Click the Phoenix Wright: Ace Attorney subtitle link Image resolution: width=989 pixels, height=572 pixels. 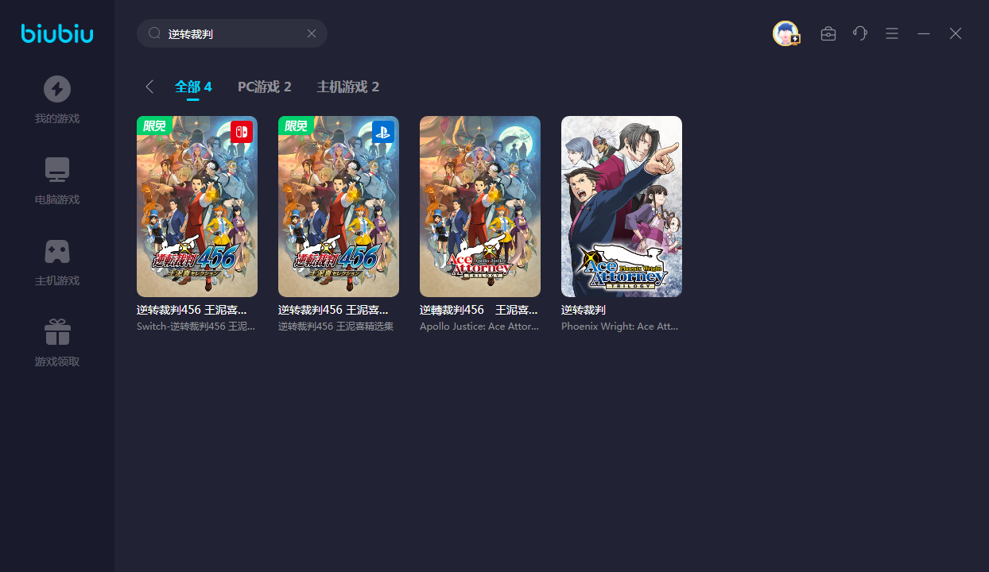coord(620,327)
